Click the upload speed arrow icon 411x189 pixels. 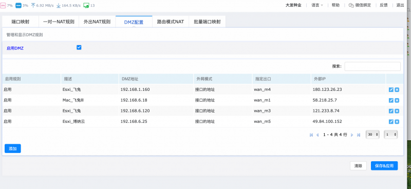point(33,5)
